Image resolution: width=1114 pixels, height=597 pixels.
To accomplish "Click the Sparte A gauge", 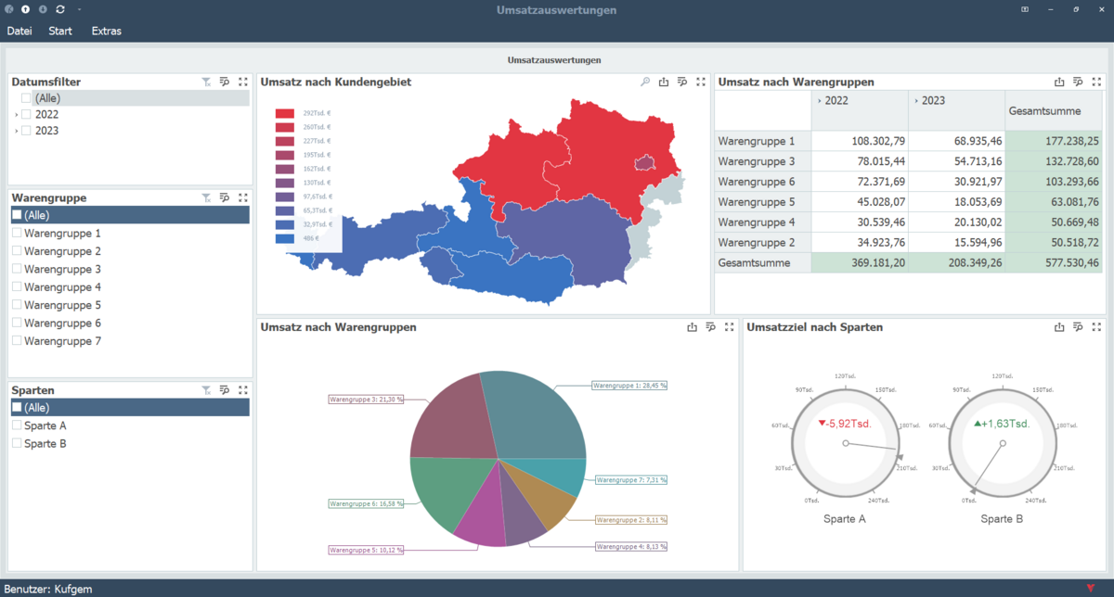I will 845,444.
